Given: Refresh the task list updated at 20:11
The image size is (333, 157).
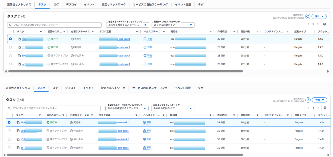Looking at the screenshot, I should pos(308,100).
